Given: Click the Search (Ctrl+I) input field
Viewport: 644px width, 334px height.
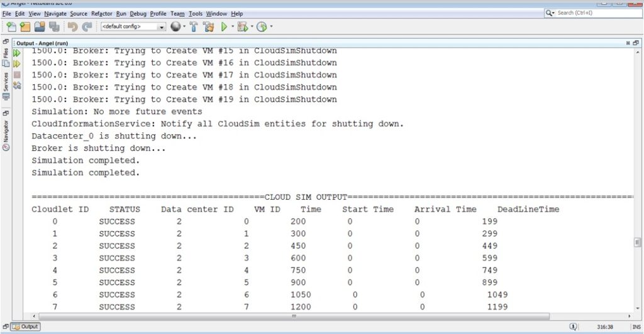Looking at the screenshot, I should coord(594,13).
